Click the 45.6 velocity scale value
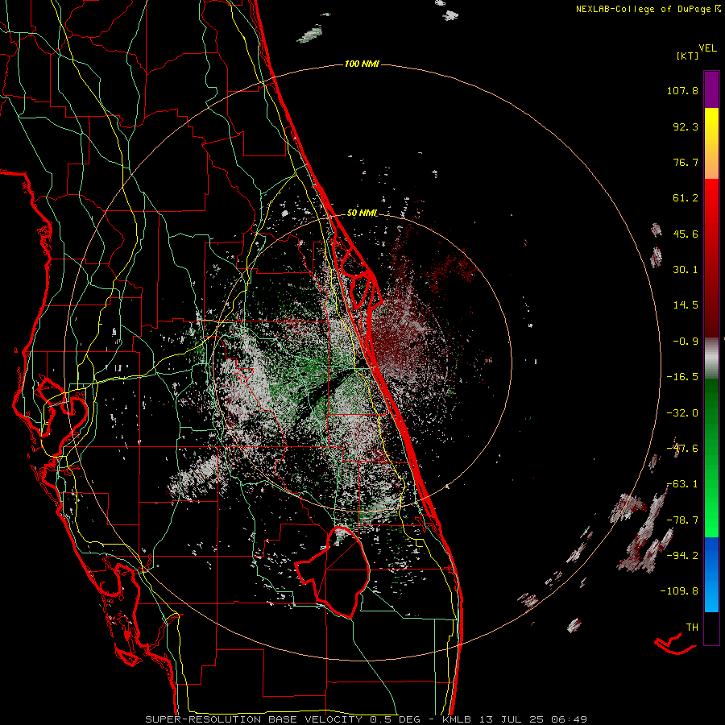The image size is (725, 725). pos(686,234)
